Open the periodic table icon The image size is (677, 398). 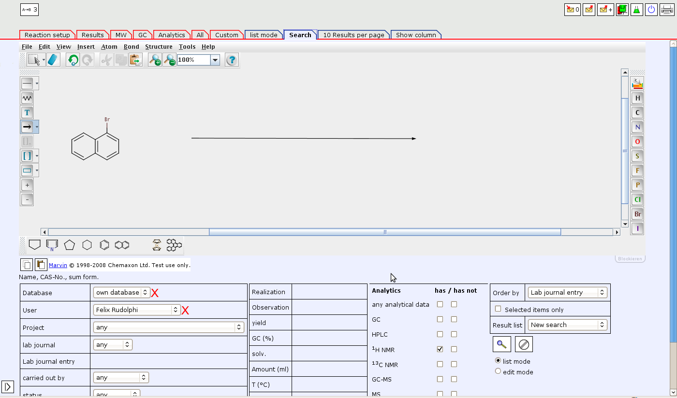637,84
